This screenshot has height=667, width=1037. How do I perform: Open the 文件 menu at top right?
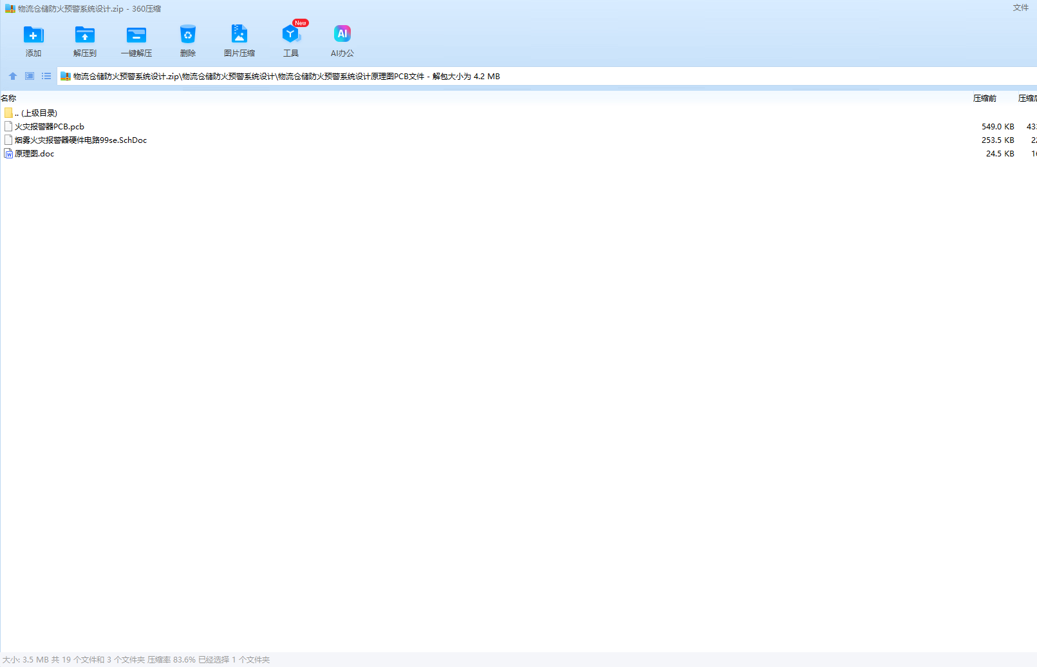click(x=1020, y=8)
